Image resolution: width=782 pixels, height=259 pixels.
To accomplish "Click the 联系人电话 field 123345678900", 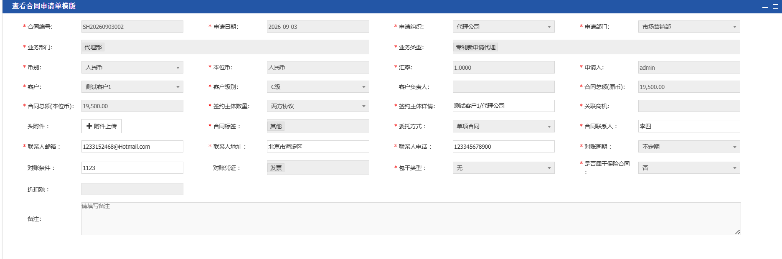I will click(503, 147).
